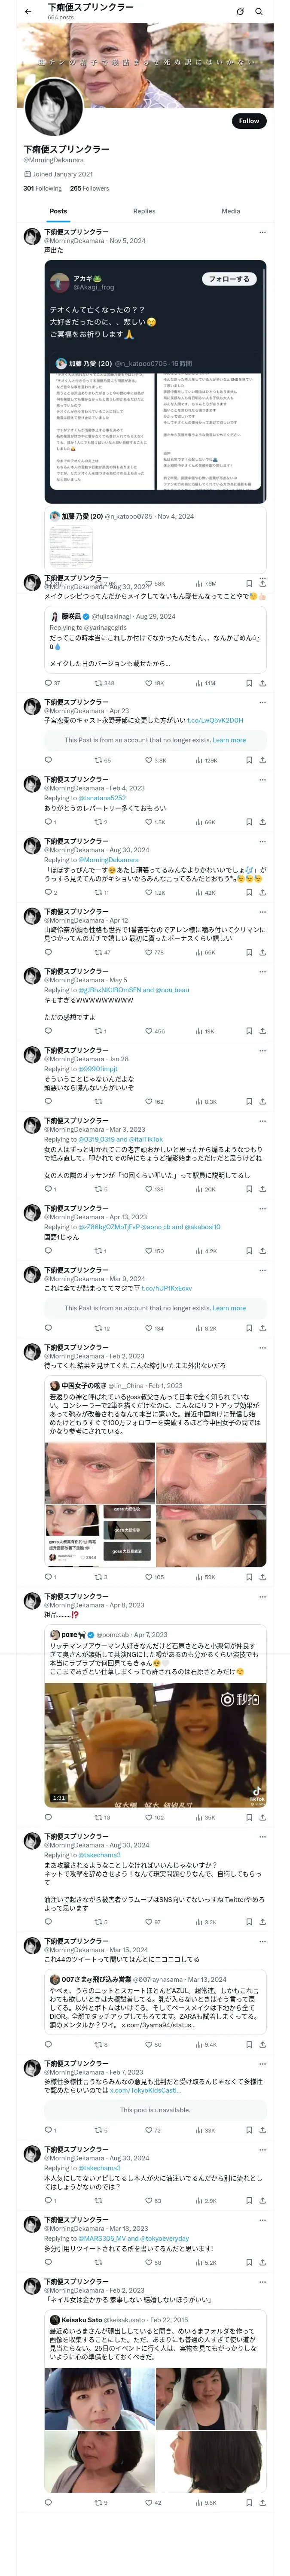
Task: Switch to the Replies tab
Action: 144,211
